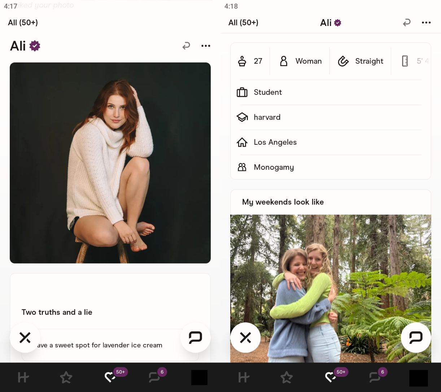Screen dimensions: 441x392
Task: Select the harvard text
Action: tap(267, 117)
